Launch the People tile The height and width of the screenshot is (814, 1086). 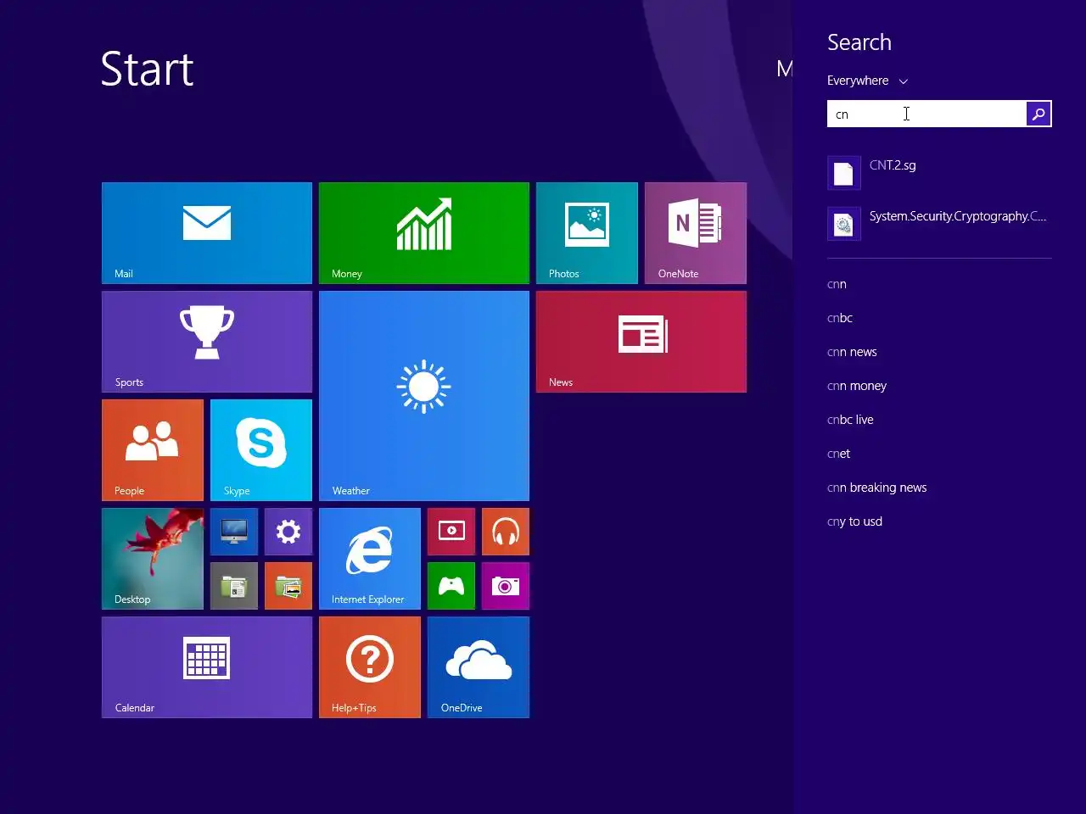(153, 450)
